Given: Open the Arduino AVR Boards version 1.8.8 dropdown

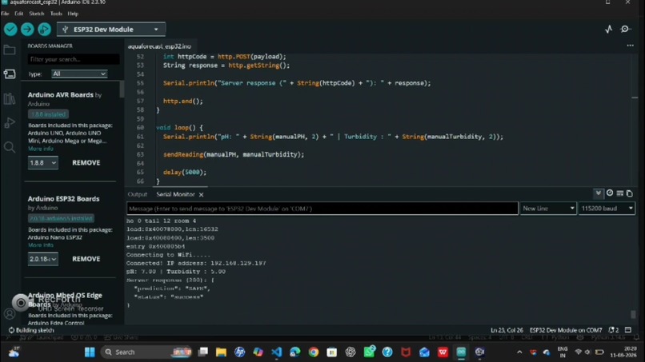Looking at the screenshot, I should click(x=42, y=163).
